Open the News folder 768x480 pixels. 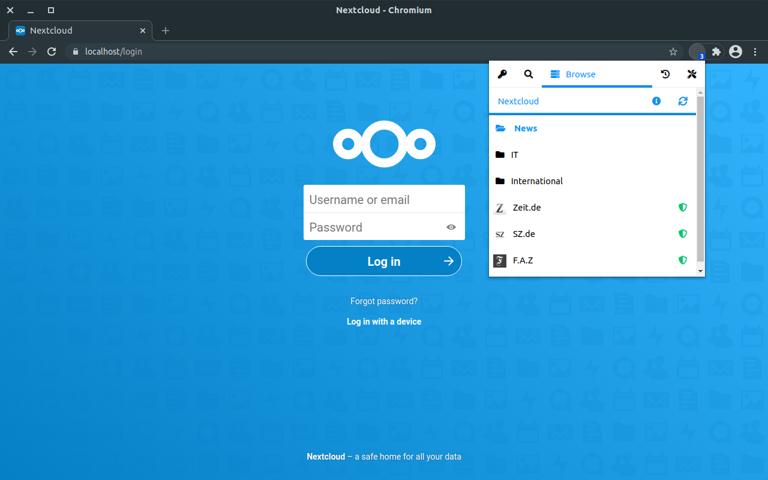[x=525, y=128]
